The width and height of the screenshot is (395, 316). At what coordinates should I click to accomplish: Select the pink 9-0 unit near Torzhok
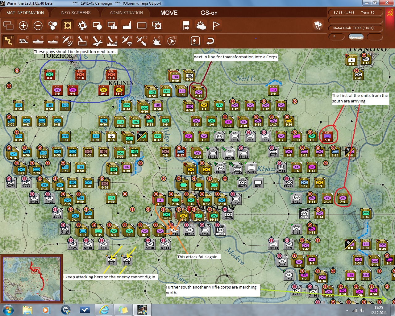pos(73,90)
